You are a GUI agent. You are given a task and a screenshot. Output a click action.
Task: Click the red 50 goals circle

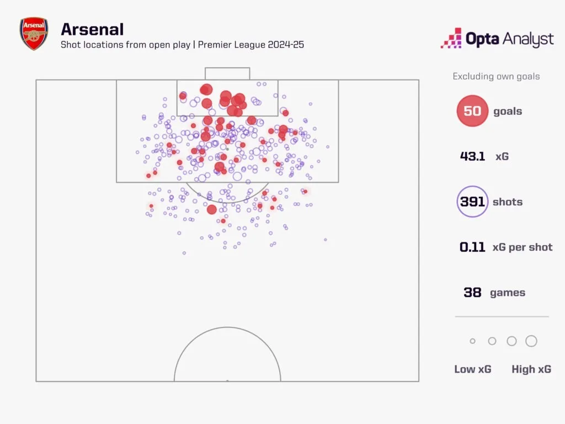(x=472, y=111)
